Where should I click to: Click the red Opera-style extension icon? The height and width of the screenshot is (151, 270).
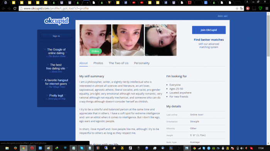tap(248, 8)
